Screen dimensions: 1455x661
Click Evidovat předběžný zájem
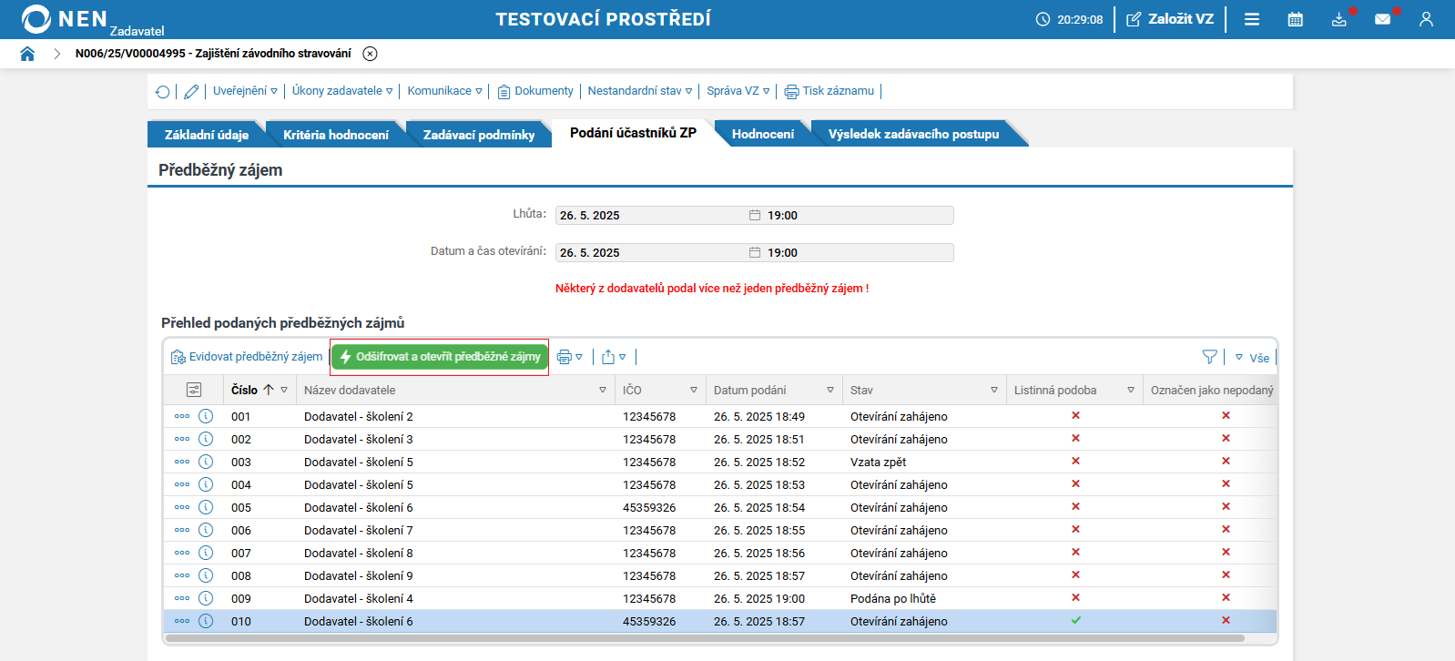pos(247,357)
